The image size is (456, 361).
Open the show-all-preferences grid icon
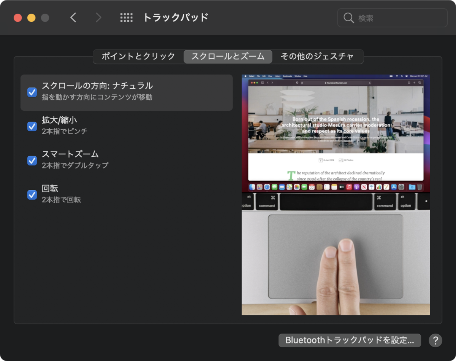tap(126, 17)
